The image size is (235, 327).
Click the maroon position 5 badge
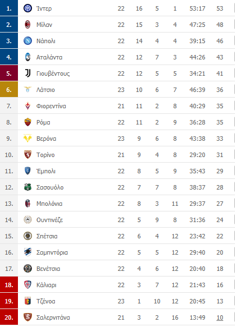tap(9, 73)
